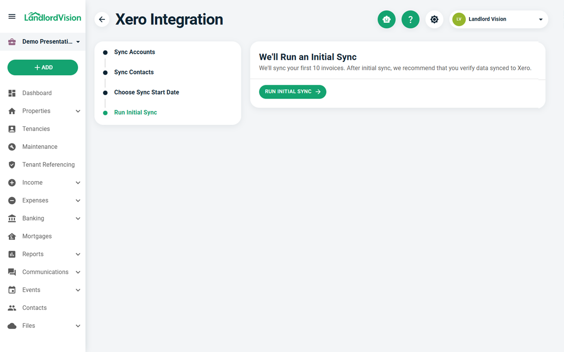Open the Demo Presentation portfolio dropdown arrow

coord(78,42)
